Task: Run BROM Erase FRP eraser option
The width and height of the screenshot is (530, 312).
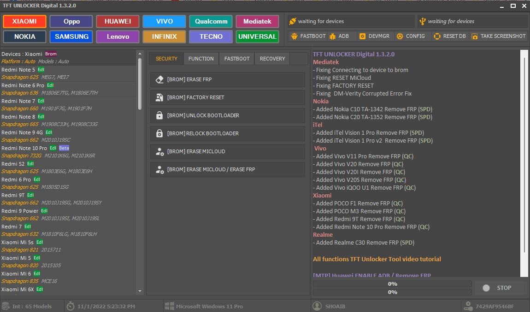Action: coord(228,79)
